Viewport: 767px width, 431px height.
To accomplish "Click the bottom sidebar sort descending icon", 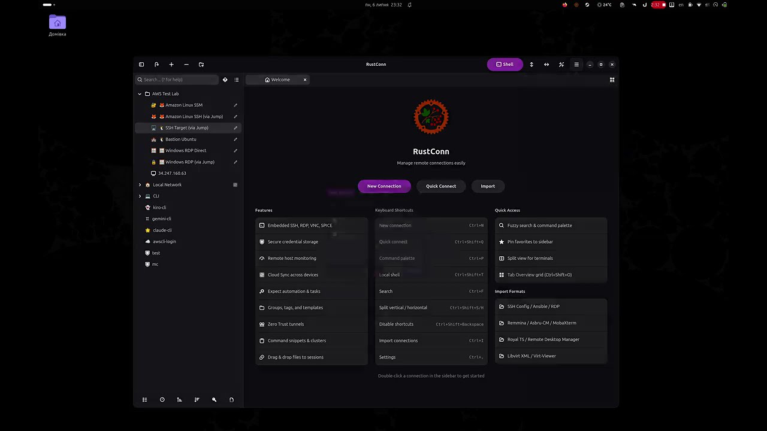I will (197, 400).
